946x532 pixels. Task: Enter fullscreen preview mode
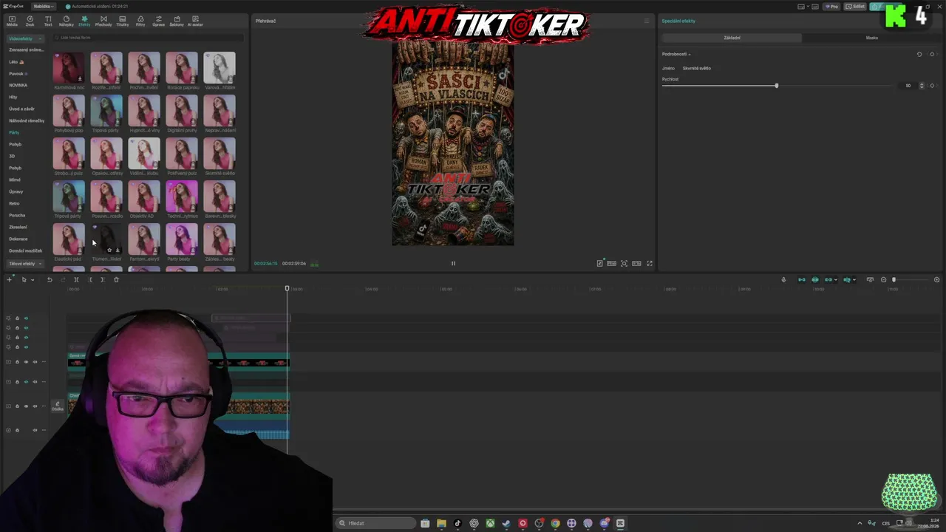tap(650, 263)
